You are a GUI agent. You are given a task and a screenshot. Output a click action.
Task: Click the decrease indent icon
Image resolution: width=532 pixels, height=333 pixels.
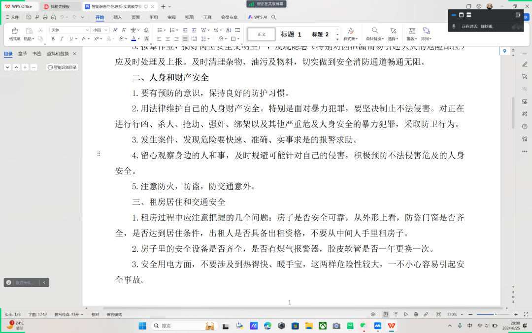[x=185, y=30]
